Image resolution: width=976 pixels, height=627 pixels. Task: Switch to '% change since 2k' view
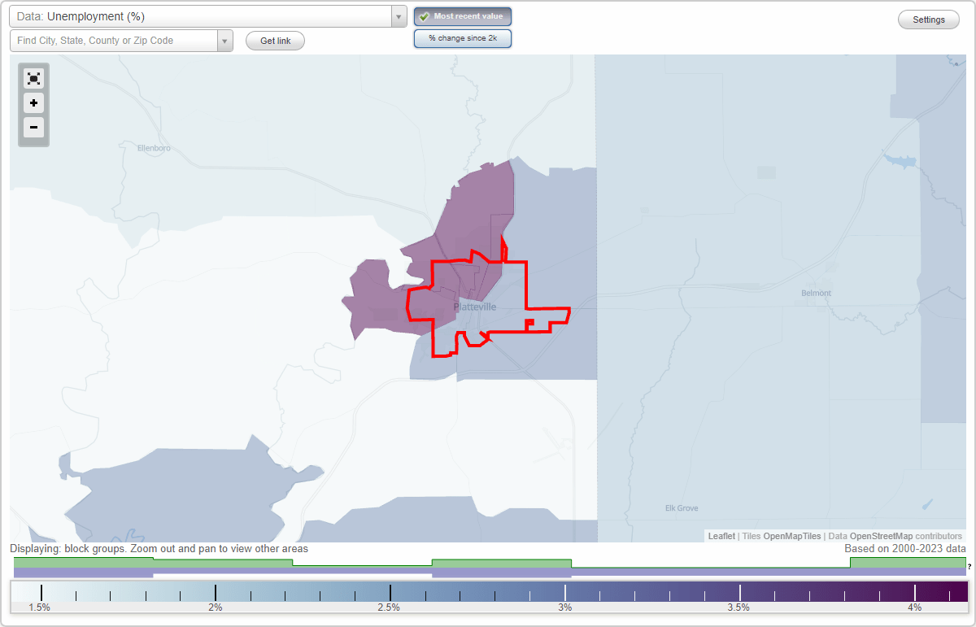[x=462, y=37]
